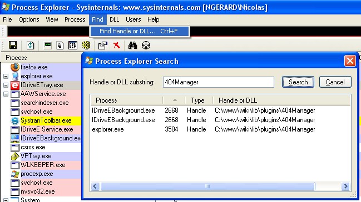This screenshot has width=361, height=202.
Task: Collapse the System tree node
Action: (x=6, y=200)
